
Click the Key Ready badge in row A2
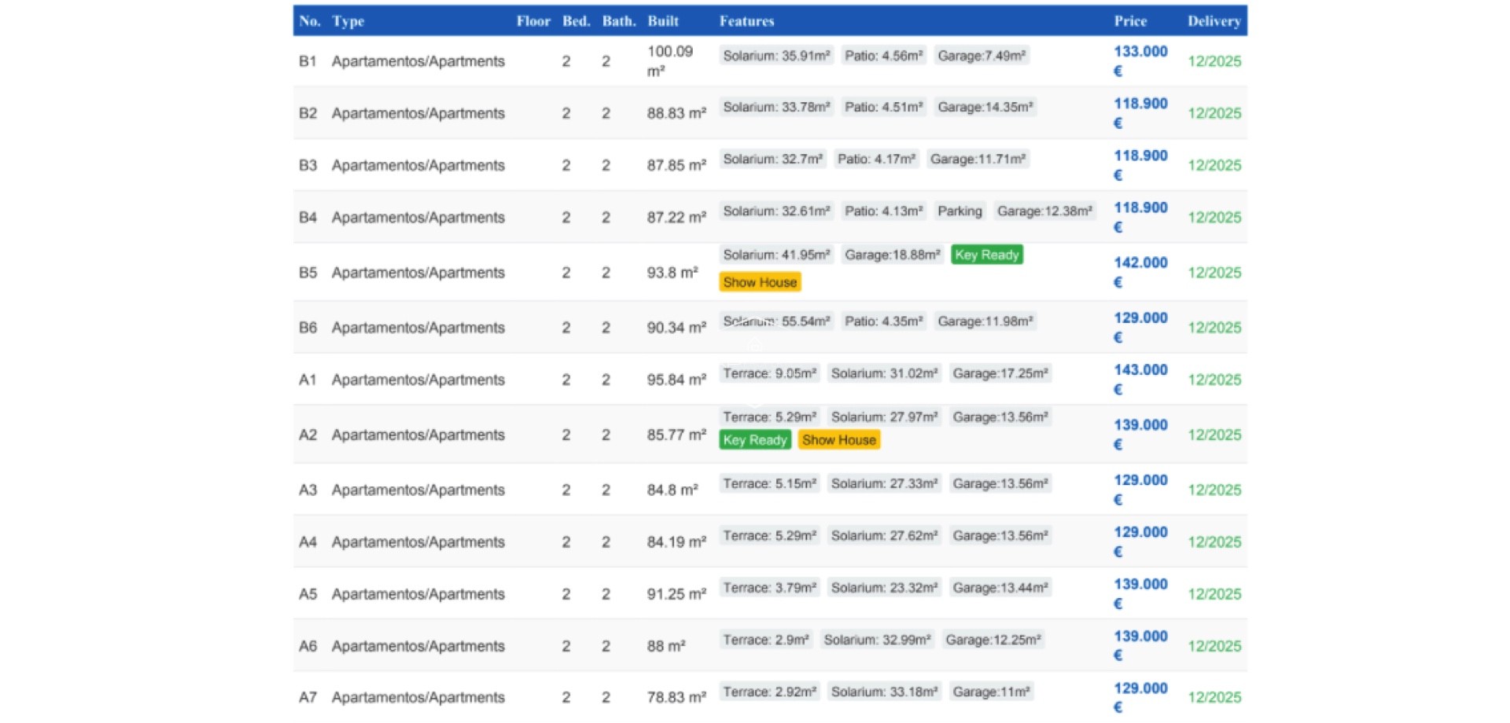tap(754, 440)
